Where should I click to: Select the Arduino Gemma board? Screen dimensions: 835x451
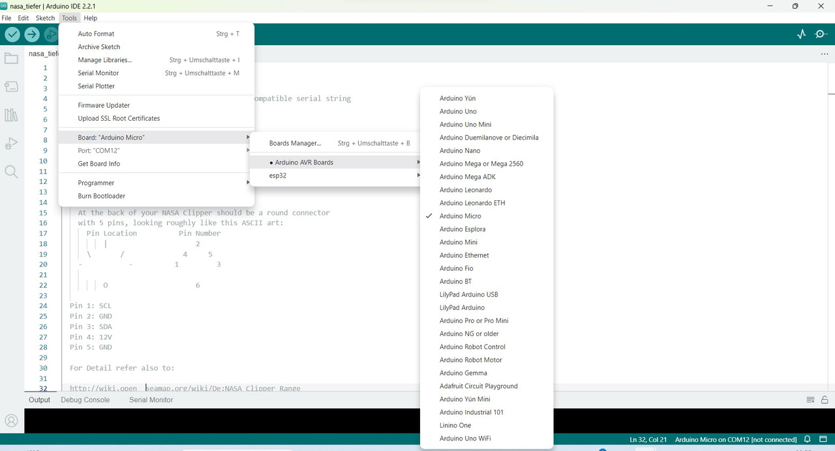coord(487,373)
